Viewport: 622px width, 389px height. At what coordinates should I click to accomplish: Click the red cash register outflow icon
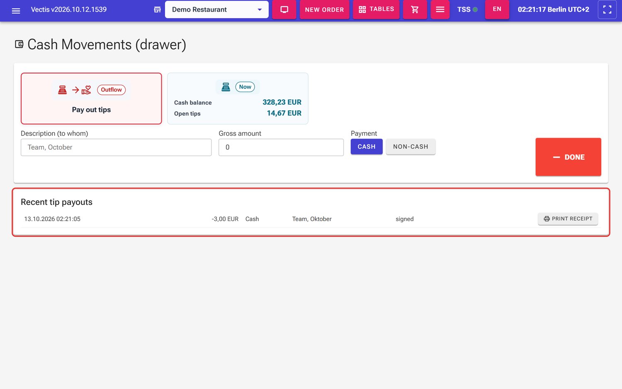coord(62,90)
